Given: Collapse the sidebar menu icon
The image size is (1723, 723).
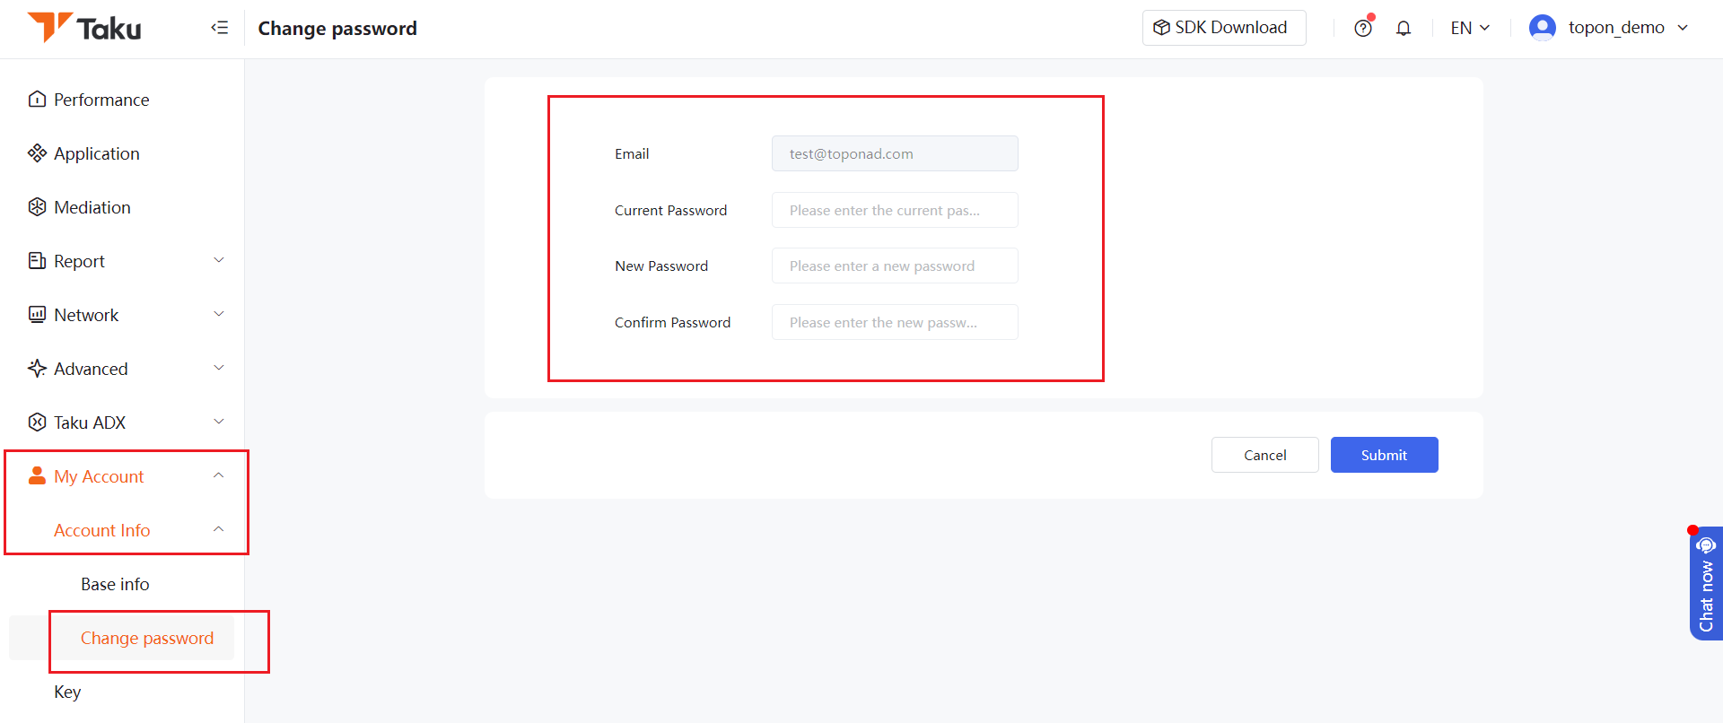Looking at the screenshot, I should [x=220, y=28].
